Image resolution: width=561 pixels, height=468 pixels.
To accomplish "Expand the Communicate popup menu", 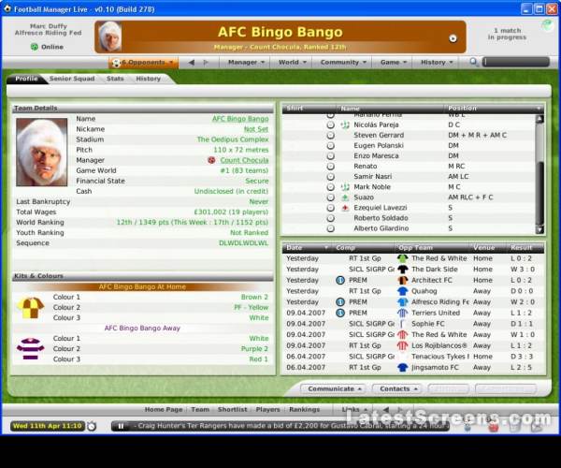I will pos(335,388).
